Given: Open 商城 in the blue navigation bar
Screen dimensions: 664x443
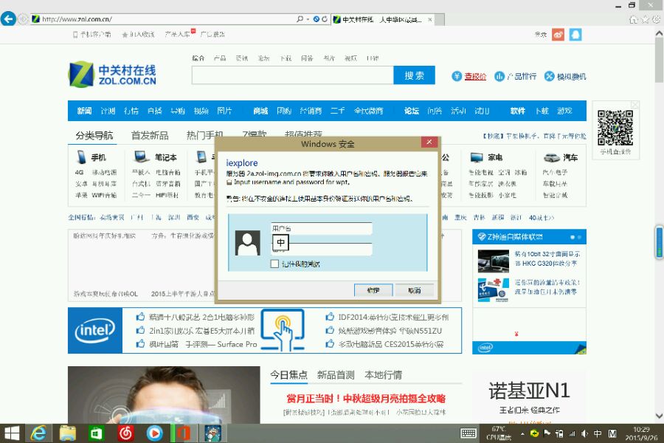Looking at the screenshot, I should [260, 111].
